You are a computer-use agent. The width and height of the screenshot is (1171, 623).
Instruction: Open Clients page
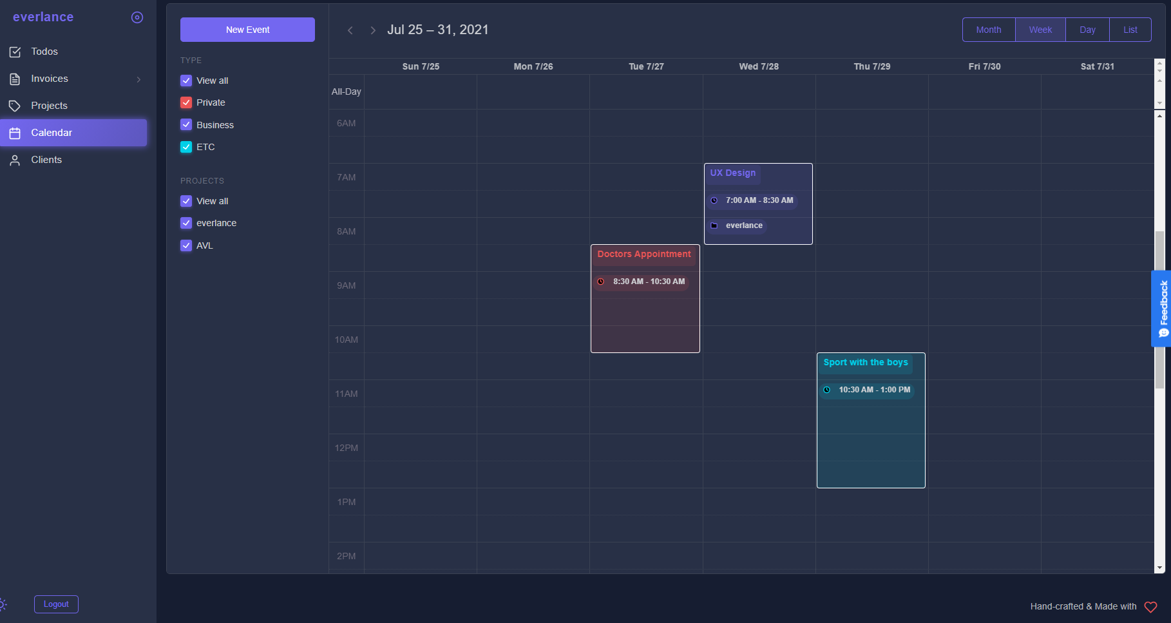coord(73,160)
